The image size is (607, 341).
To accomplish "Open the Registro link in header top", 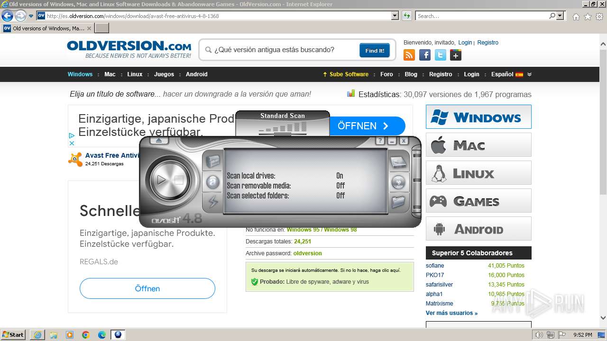I will click(488, 43).
